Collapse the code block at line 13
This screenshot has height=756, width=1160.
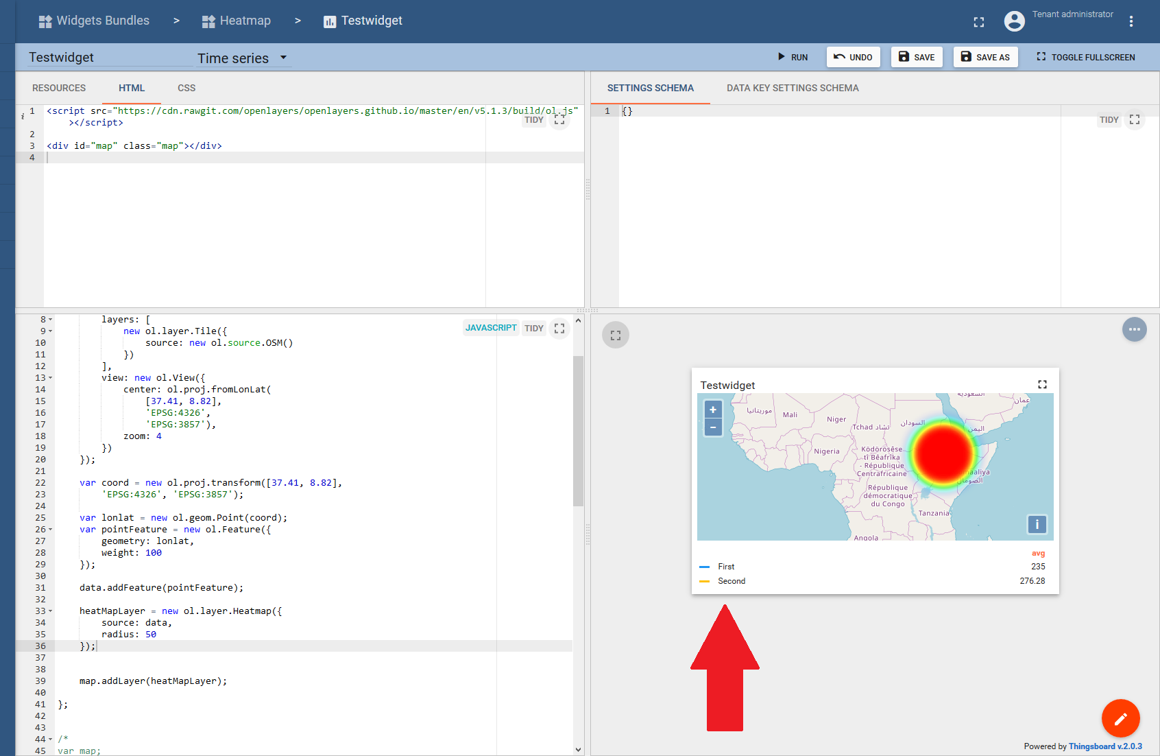click(49, 377)
